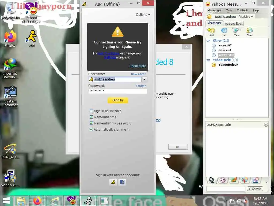Select the YahooHelper contact

[228, 65]
